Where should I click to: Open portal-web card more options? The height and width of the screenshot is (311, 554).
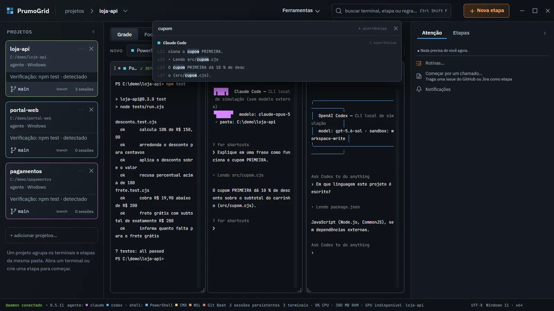click(x=81, y=110)
